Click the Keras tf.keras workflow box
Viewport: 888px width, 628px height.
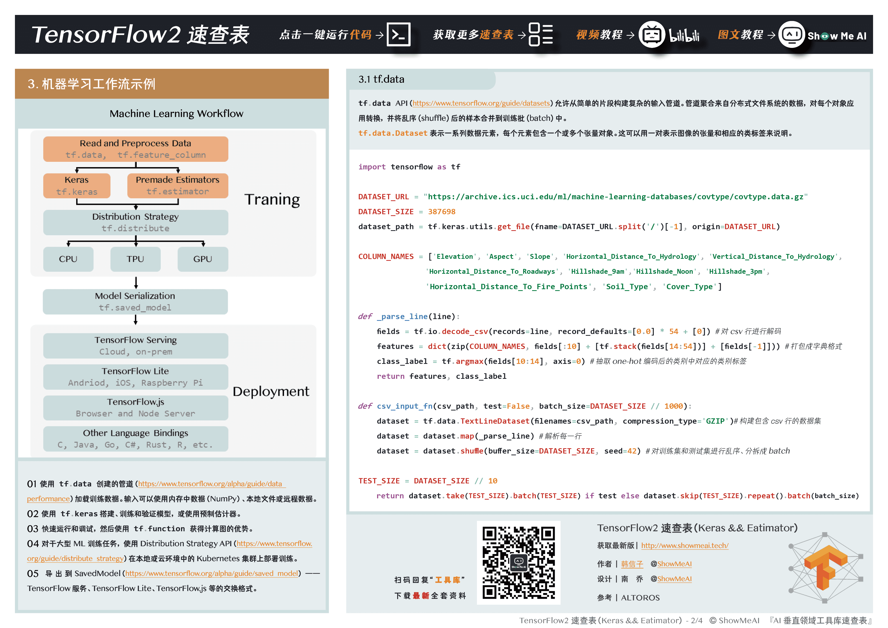pos(77,186)
